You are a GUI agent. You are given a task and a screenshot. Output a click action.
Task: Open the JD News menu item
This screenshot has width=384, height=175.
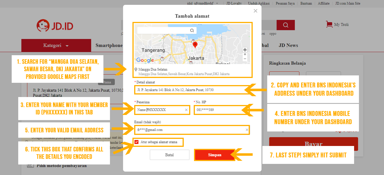[x=288, y=46]
